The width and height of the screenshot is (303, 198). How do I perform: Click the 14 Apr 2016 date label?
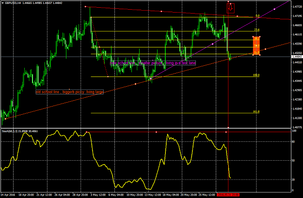click(8, 195)
